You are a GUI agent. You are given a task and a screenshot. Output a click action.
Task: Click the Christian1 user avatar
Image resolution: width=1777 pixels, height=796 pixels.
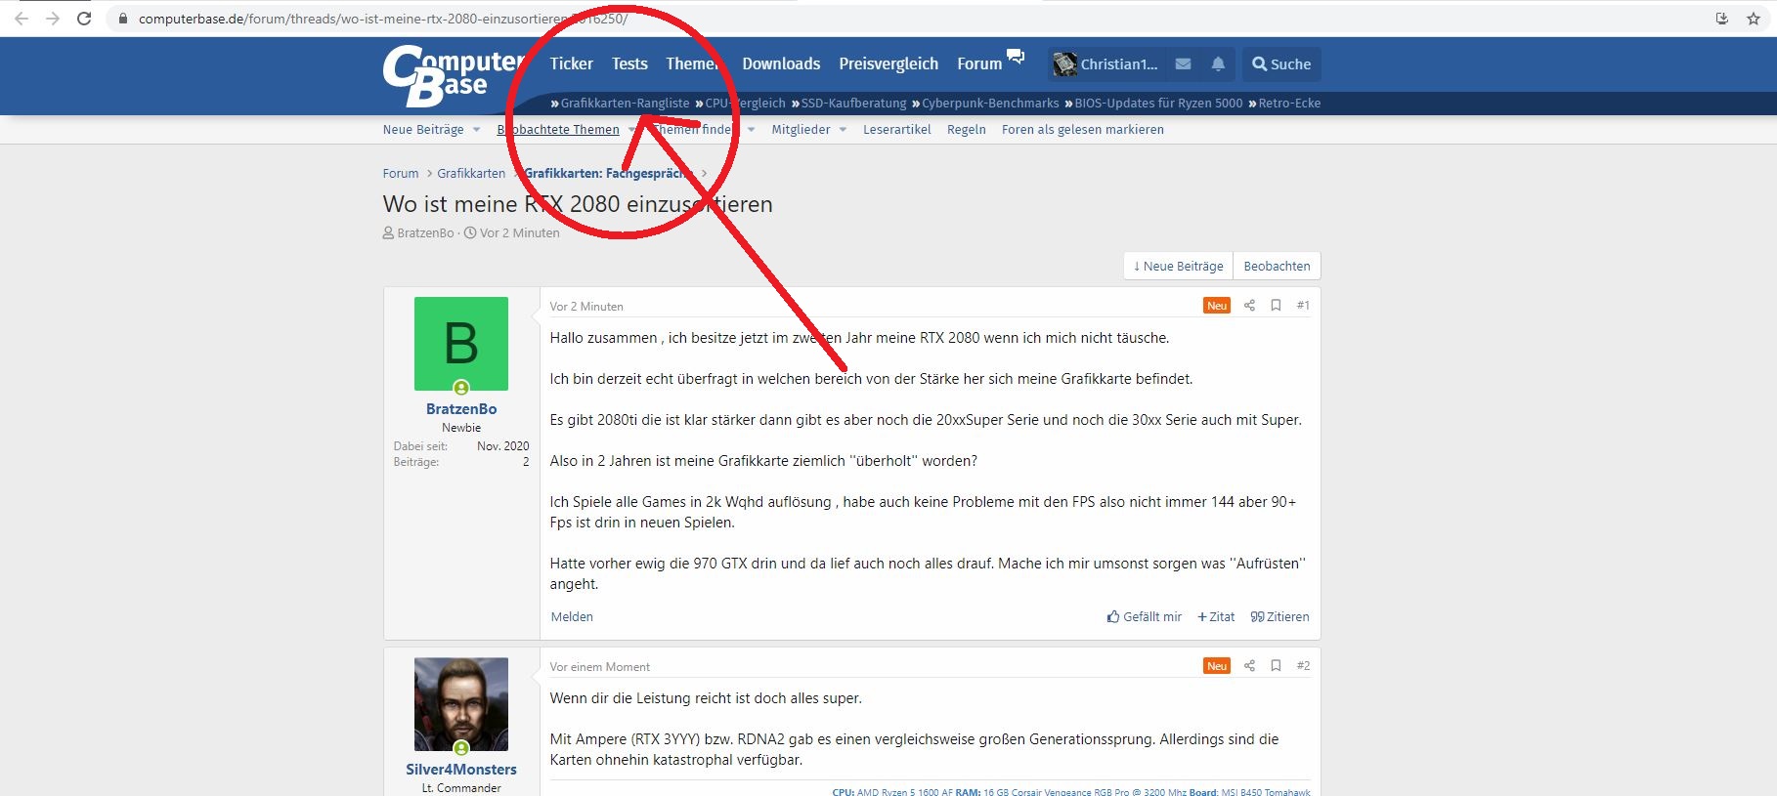click(x=1064, y=64)
